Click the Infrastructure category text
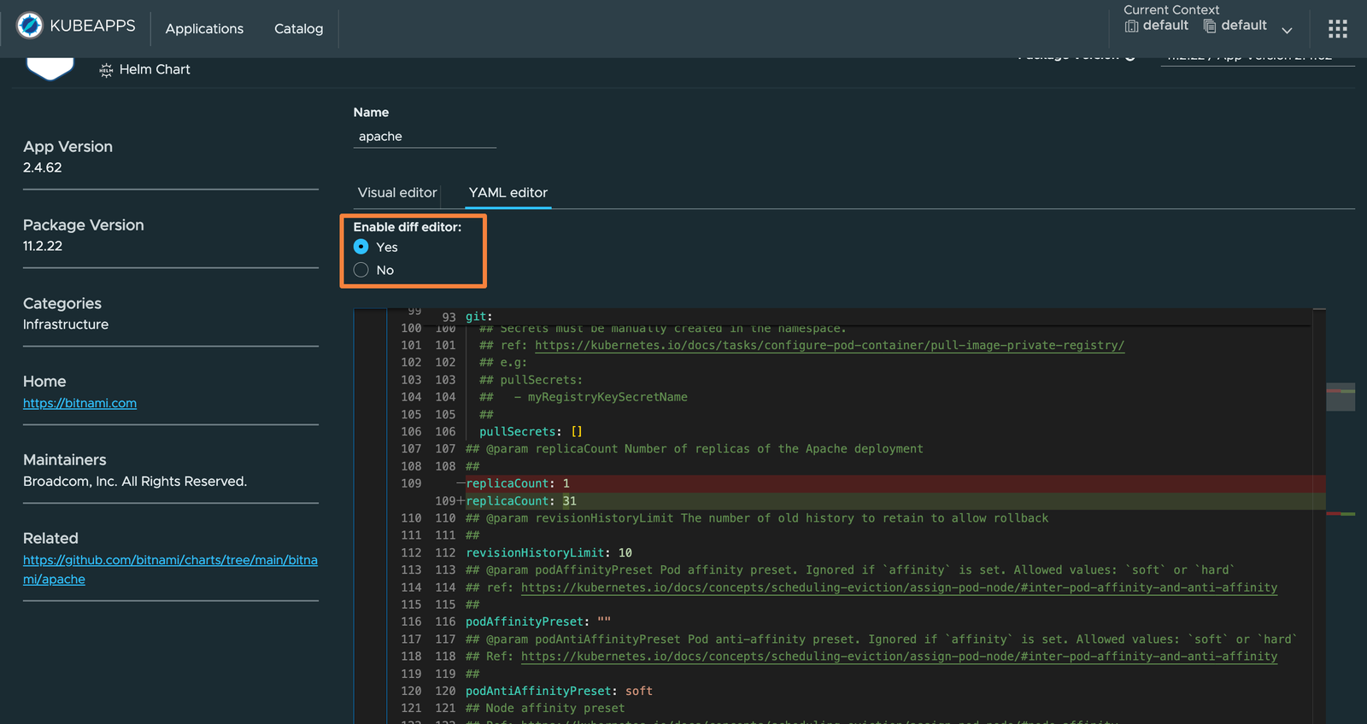The image size is (1367, 724). tap(66, 324)
